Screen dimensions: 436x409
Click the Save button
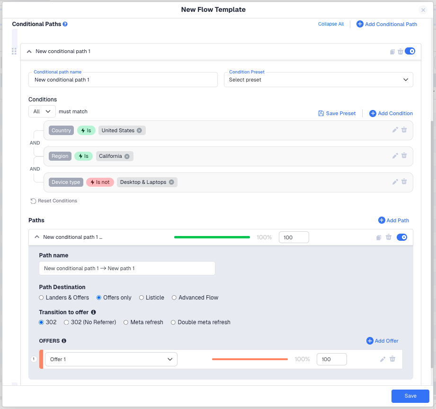[x=410, y=396]
